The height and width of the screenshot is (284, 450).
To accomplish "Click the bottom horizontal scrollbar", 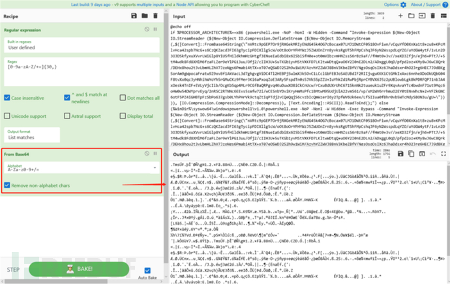I will [57, 281].
